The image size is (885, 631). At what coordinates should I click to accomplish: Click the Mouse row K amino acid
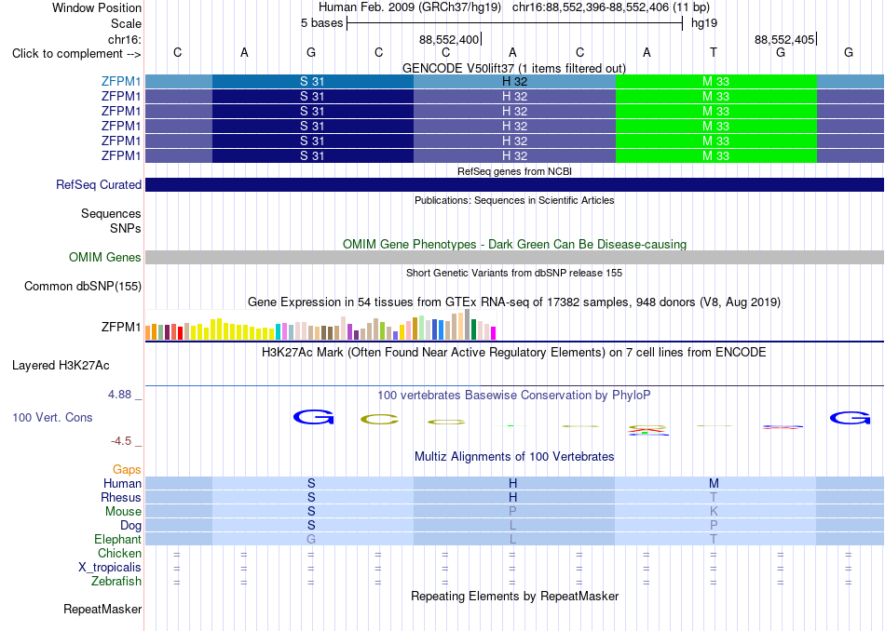714,512
